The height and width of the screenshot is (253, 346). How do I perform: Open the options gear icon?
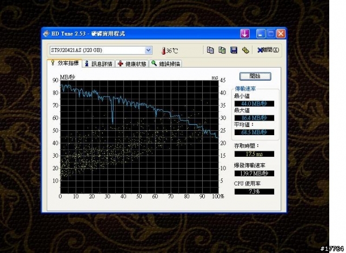click(245, 50)
